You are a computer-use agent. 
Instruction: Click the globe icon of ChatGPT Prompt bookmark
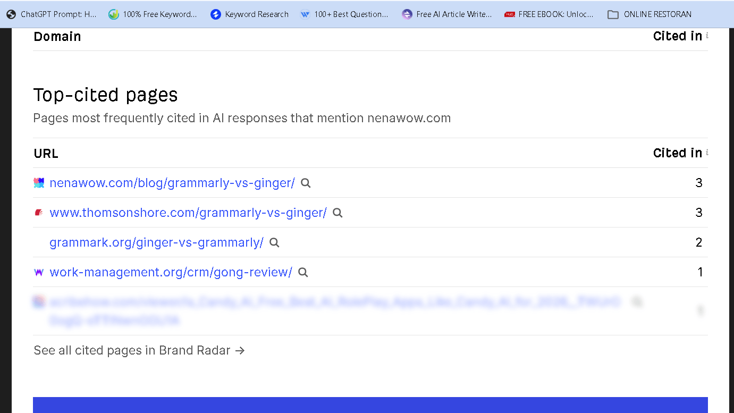pyautogui.click(x=11, y=14)
